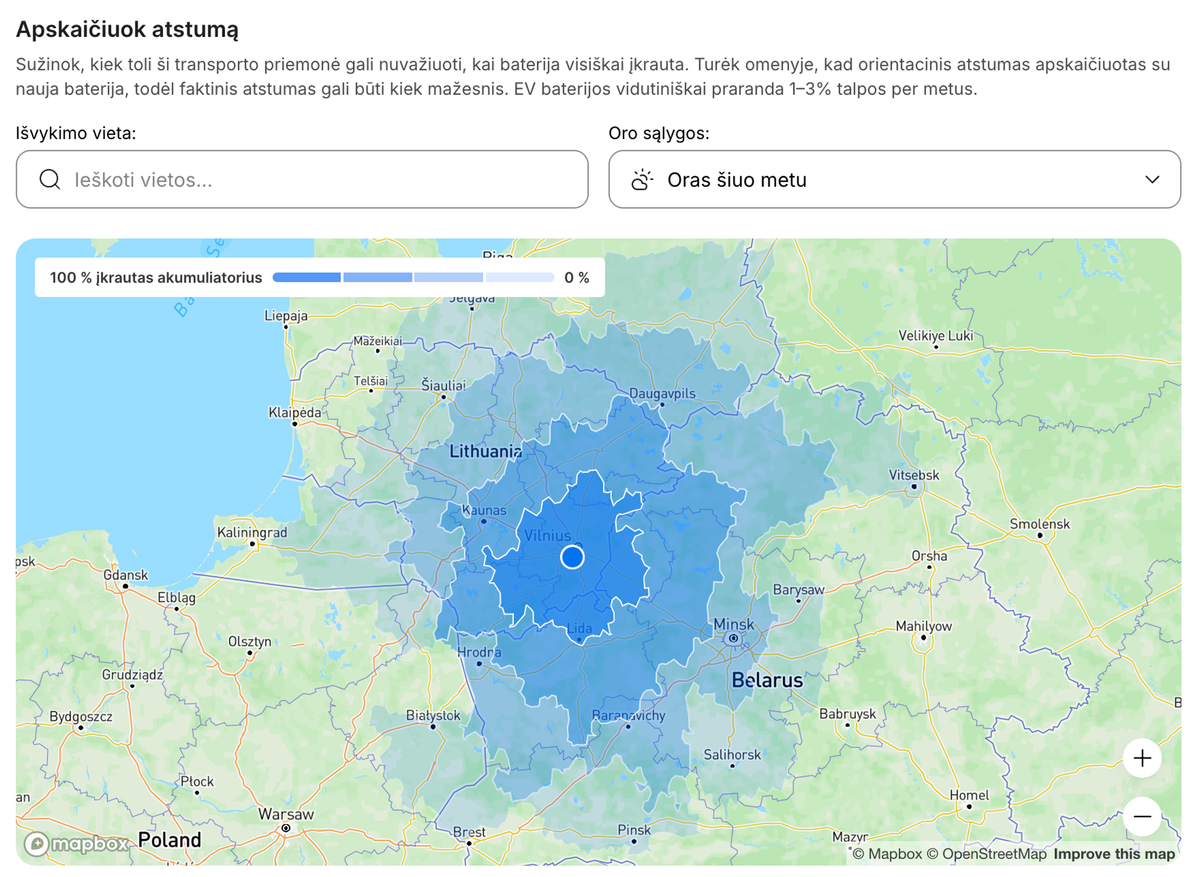Zoom in the map with plus button

click(1142, 758)
